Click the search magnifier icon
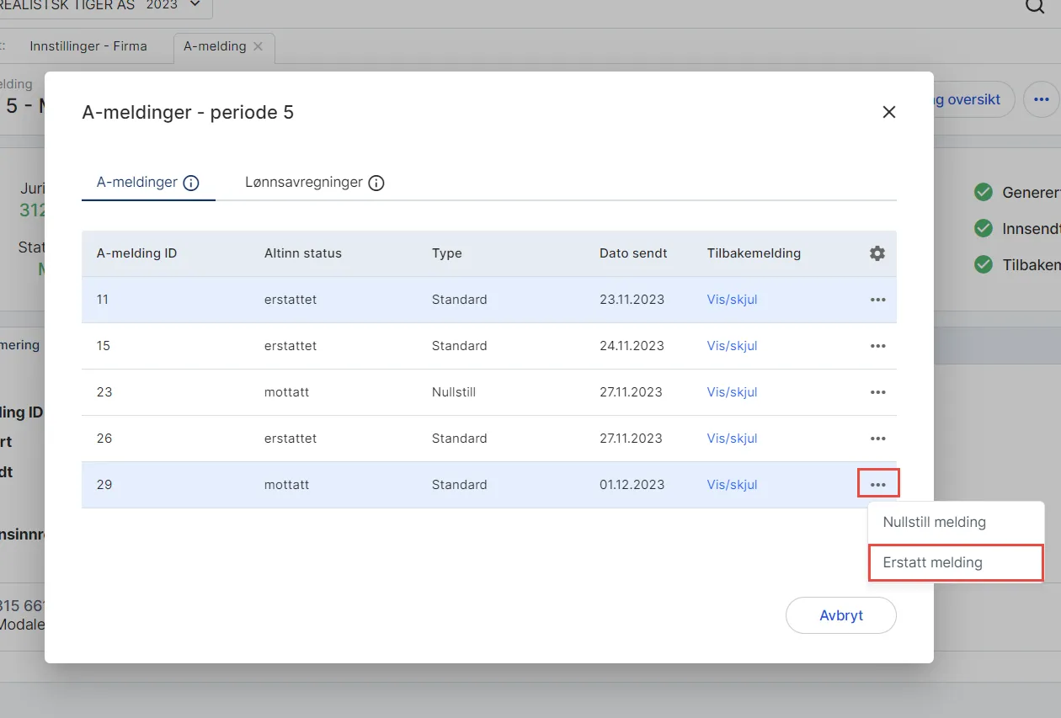Viewport: 1061px width, 718px height. [1034, 6]
